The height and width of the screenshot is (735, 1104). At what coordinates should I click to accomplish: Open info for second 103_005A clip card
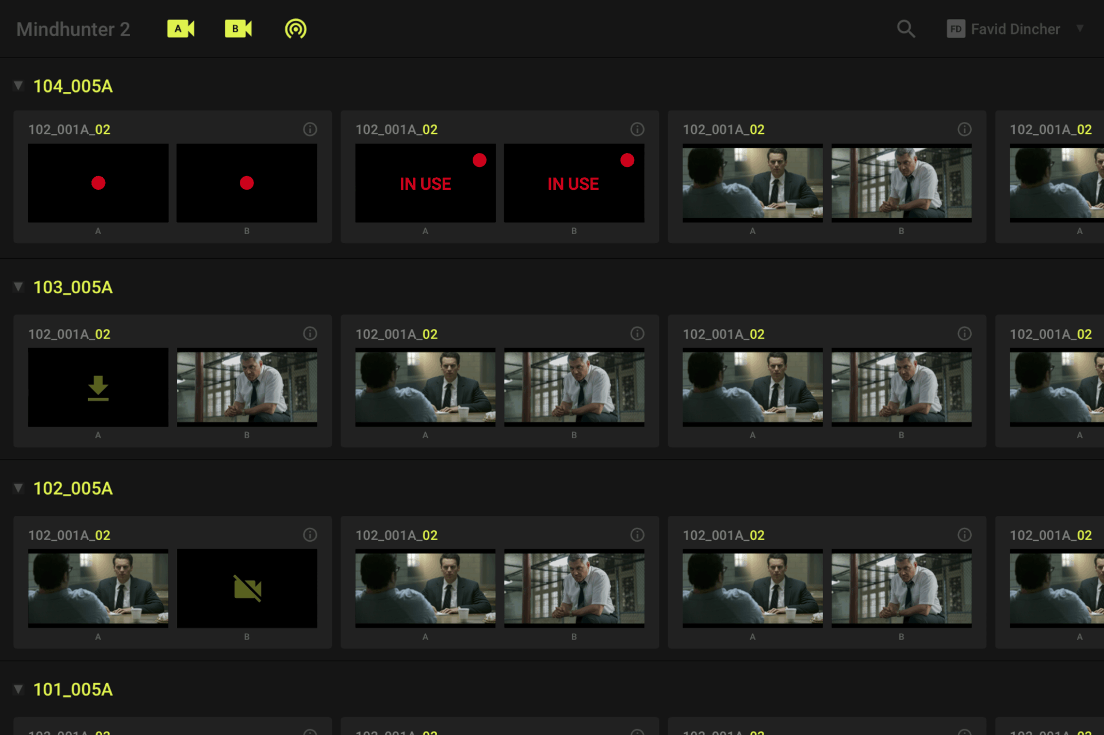637,334
